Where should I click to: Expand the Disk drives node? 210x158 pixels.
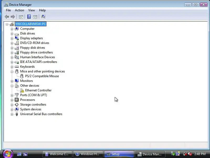[x=12, y=34]
